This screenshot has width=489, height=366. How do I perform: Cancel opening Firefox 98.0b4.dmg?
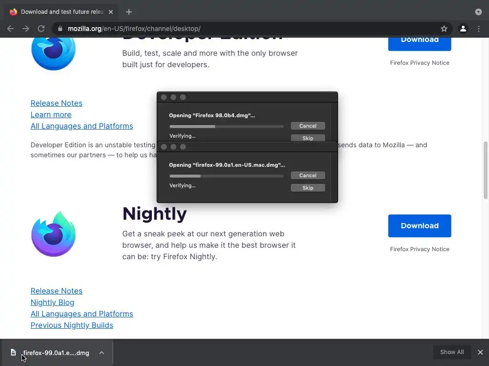tap(308, 126)
